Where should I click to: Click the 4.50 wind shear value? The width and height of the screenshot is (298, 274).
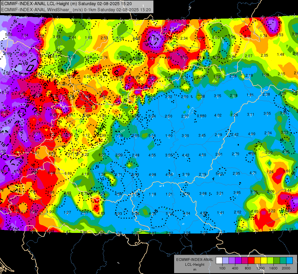point(202,155)
